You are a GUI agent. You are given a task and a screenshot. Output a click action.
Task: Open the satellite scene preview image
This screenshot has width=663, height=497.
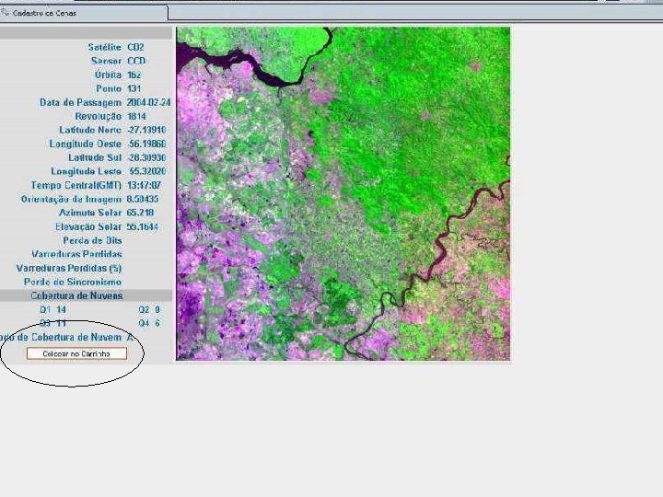point(343,193)
